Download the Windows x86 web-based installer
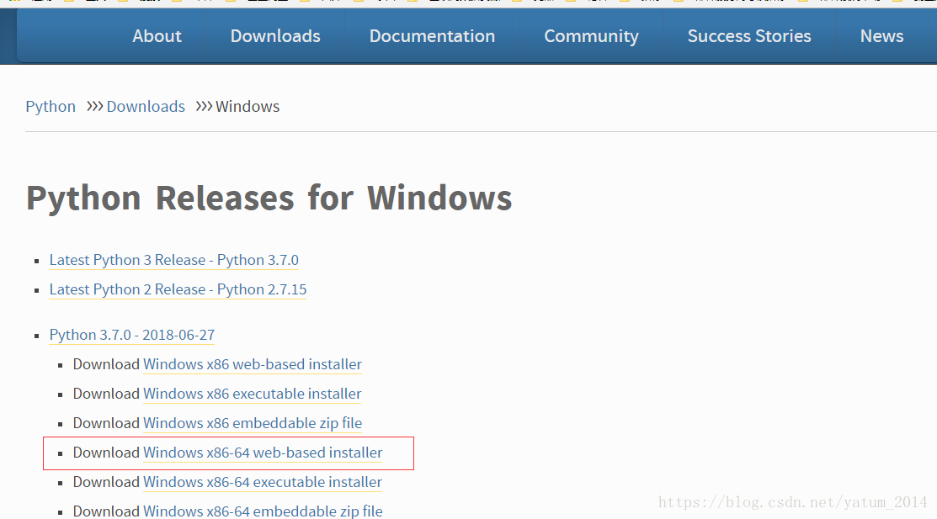The image size is (937, 519). coord(252,364)
